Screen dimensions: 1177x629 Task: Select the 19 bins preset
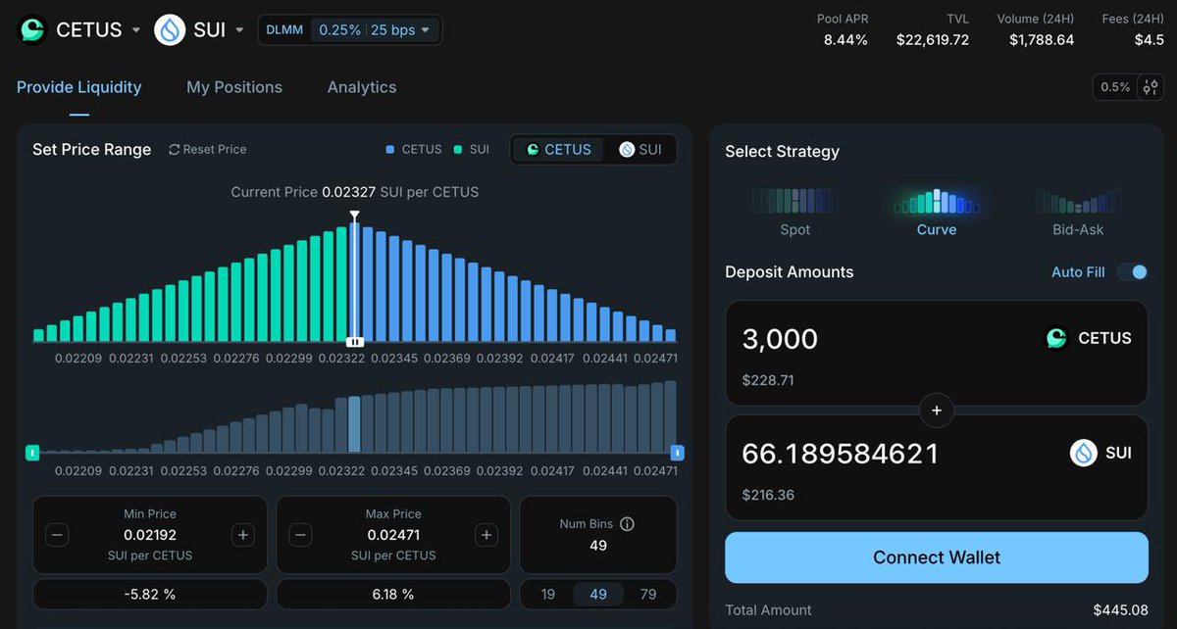pyautogui.click(x=548, y=594)
